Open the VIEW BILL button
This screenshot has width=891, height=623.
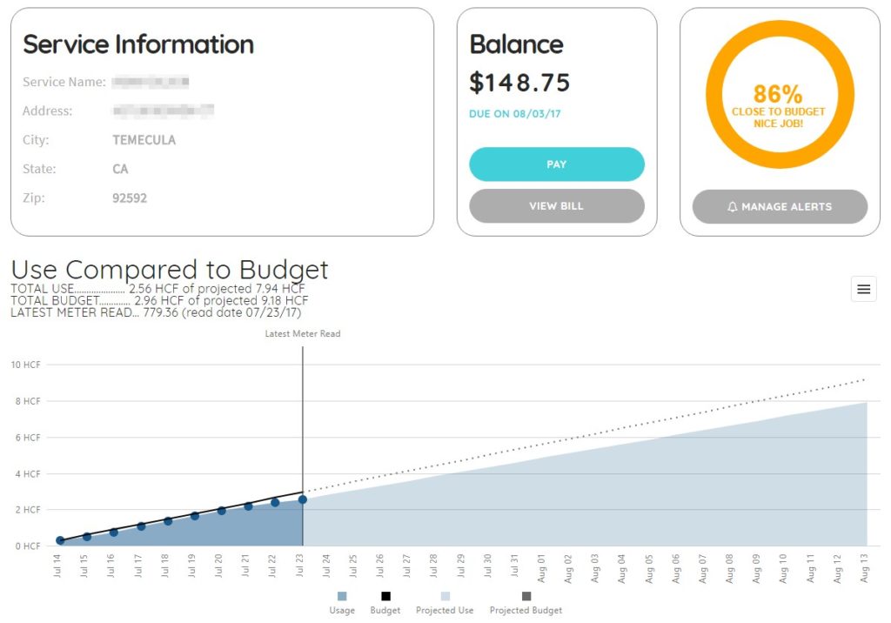(557, 206)
